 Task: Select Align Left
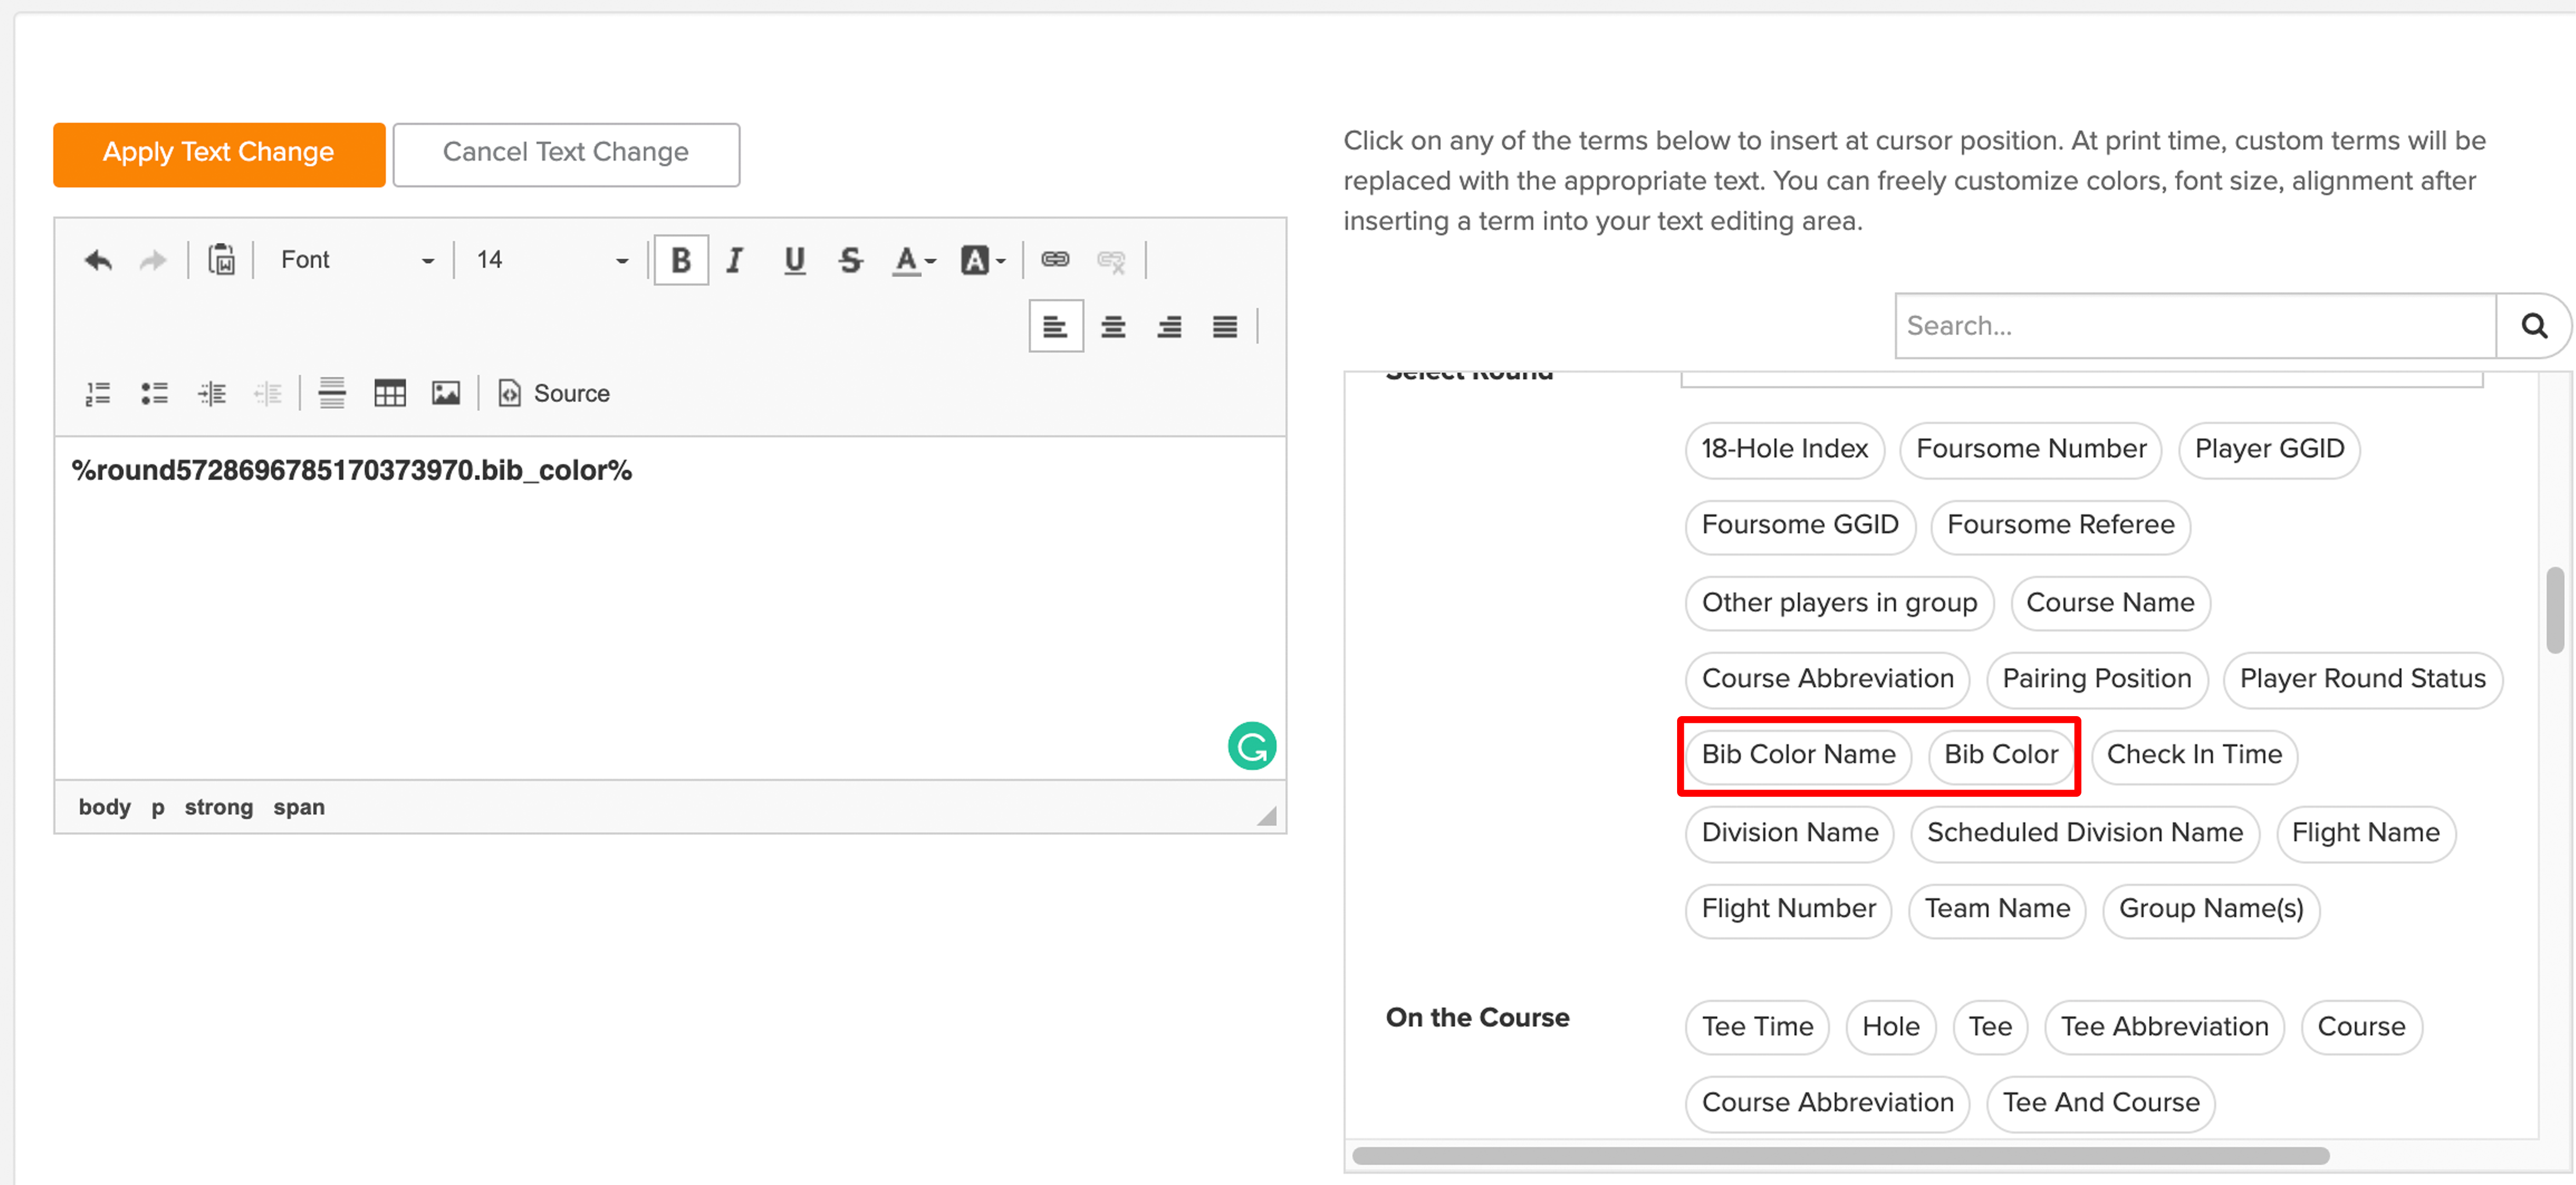1055,326
